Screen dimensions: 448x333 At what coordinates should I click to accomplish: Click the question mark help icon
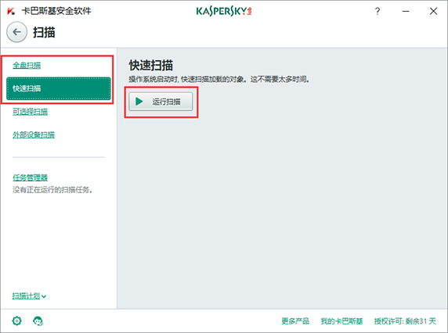click(x=378, y=11)
